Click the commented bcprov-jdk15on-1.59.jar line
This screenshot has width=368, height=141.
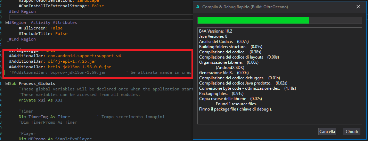[59, 72]
